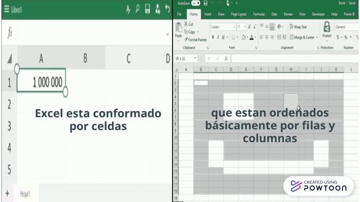This screenshot has width=360, height=202.
Task: Open the font size 11 dropdown
Action: tap(245, 27)
